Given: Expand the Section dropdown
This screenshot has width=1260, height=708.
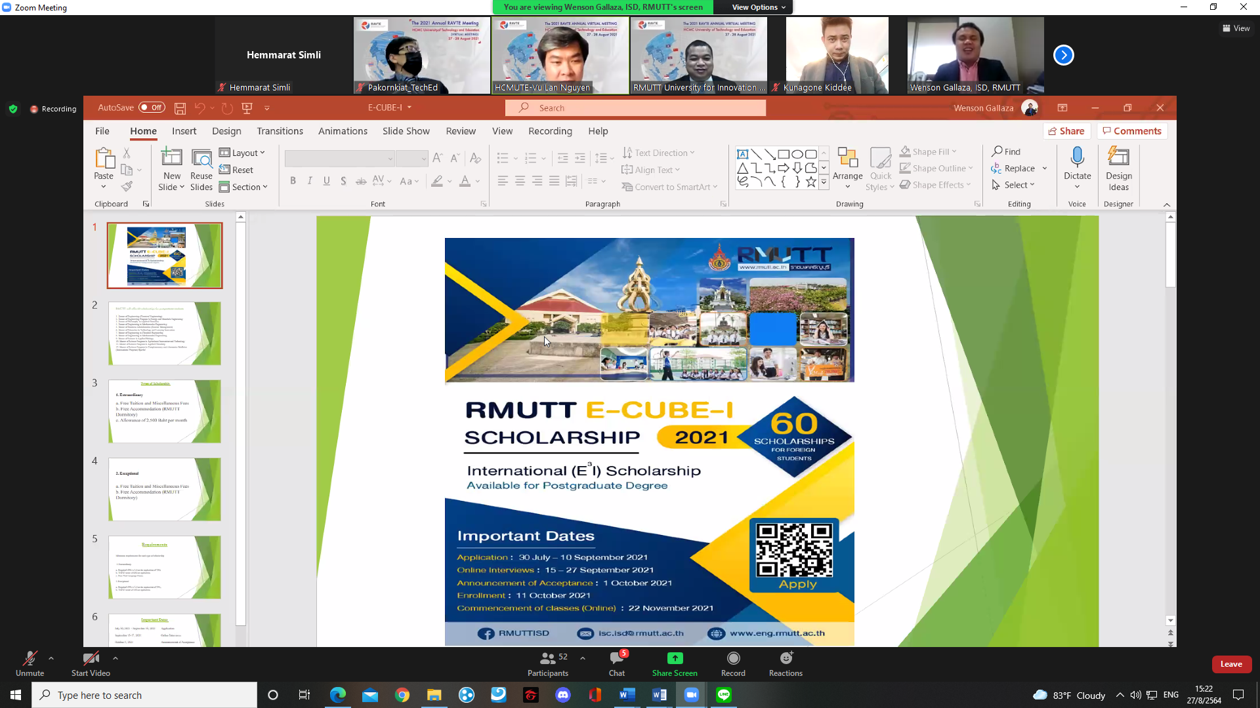Looking at the screenshot, I should click(243, 187).
